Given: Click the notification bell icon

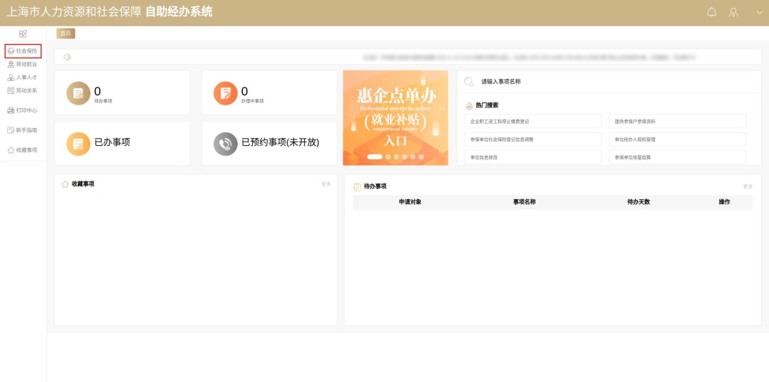Looking at the screenshot, I should 711,13.
